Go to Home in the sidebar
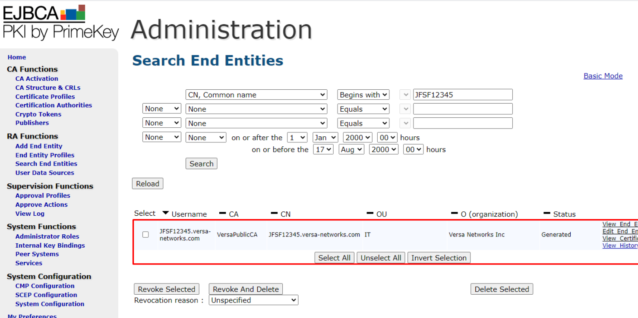Screen dimensions: 638x318 pos(17,57)
